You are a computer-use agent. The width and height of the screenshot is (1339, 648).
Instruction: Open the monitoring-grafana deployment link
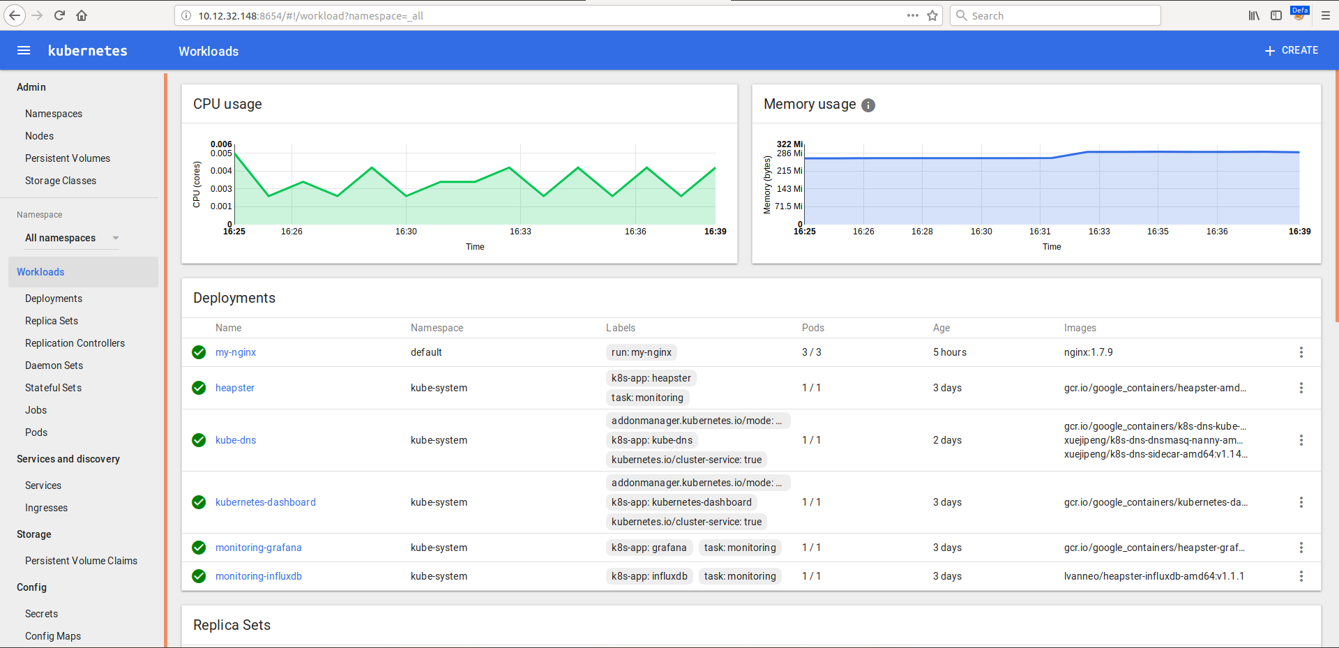point(259,548)
